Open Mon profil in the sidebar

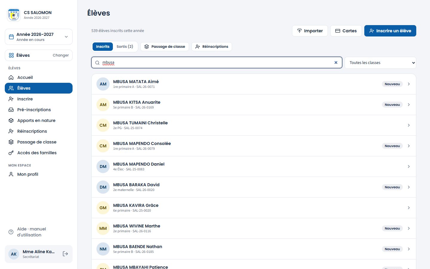(39, 174)
